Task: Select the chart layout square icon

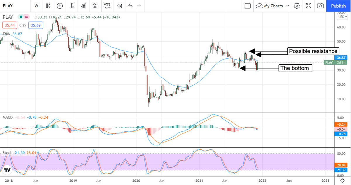Action: tap(248, 6)
